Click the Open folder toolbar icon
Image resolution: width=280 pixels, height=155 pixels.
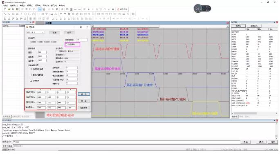pos(9,9)
